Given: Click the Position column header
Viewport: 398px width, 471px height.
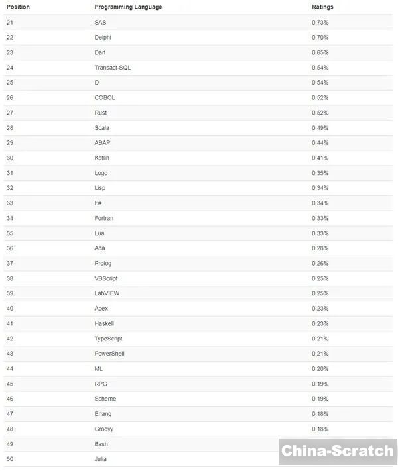Looking at the screenshot, I should [x=18, y=7].
